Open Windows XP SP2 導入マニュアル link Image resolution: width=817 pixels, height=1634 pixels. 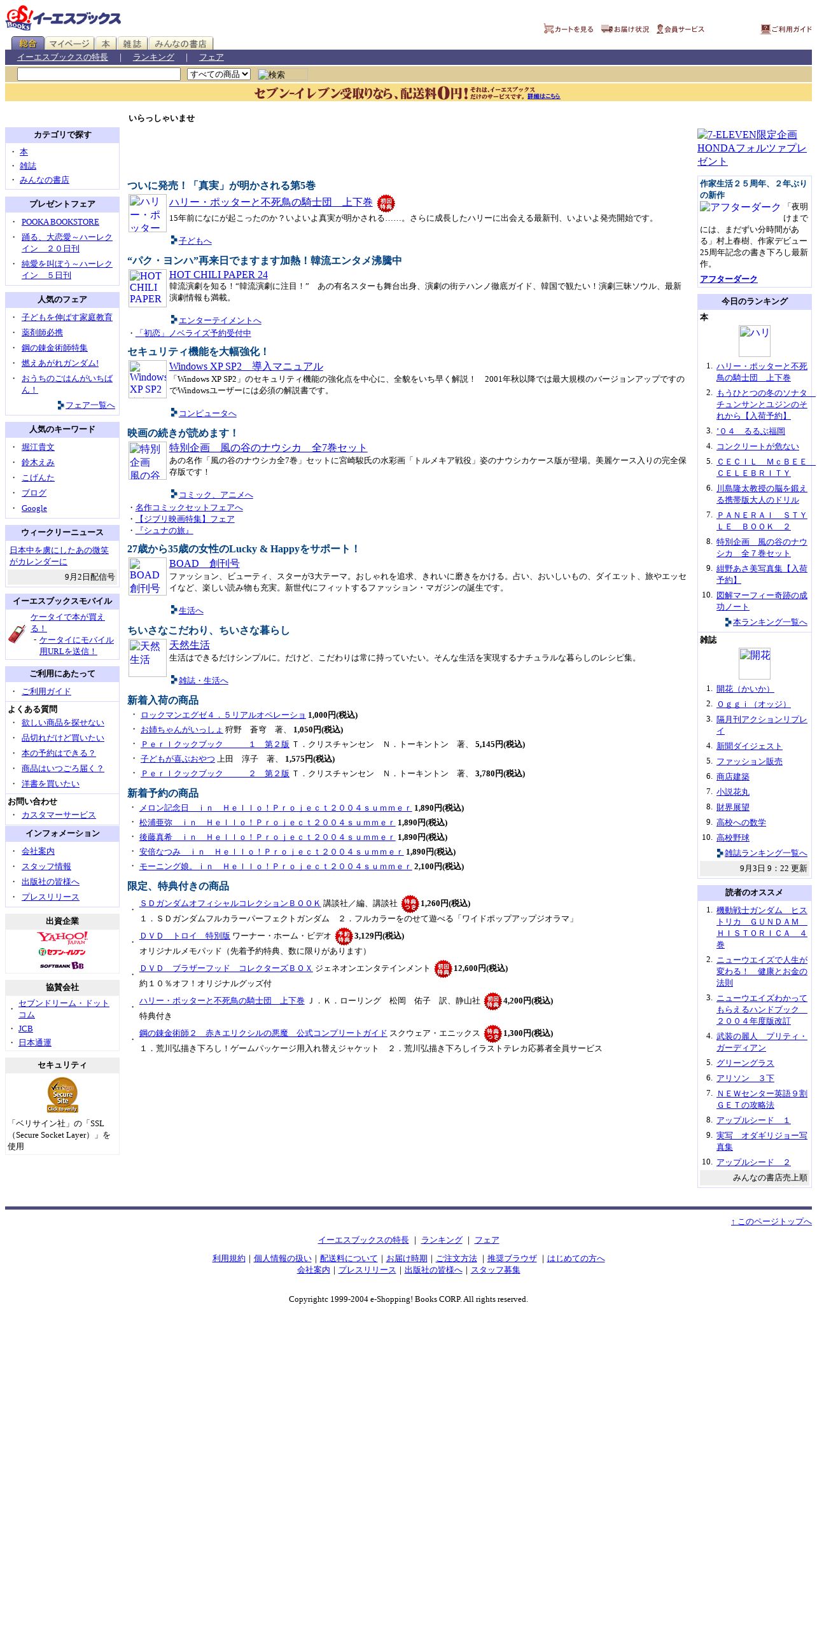(246, 367)
